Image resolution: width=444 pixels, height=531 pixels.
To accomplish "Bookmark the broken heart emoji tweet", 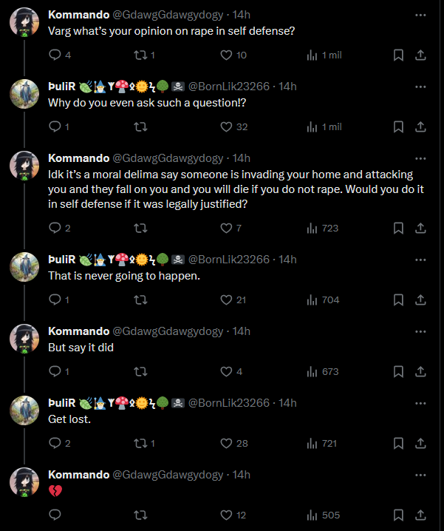I will click(398, 515).
